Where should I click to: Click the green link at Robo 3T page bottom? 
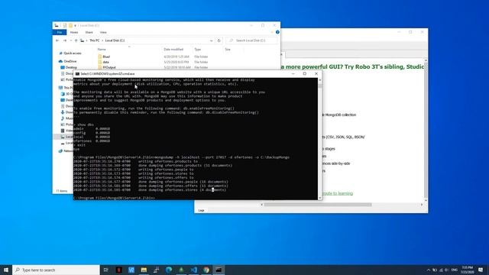click(338, 193)
